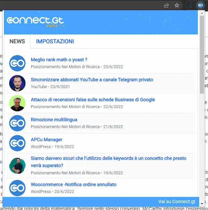Click avatar icon beside 'Meglio rank math' post
The height and width of the screenshot is (210, 208).
[x=17, y=63]
